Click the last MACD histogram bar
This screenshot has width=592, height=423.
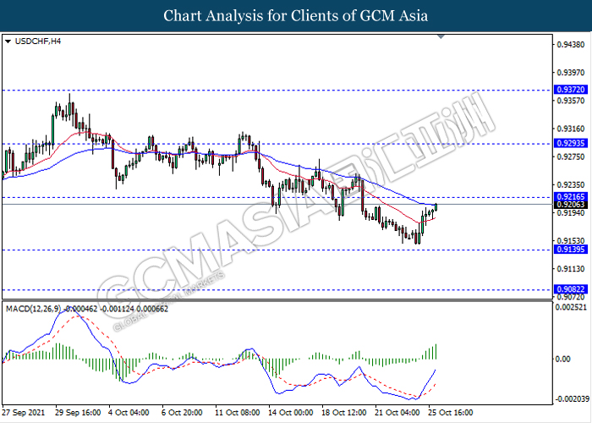pos(436,352)
